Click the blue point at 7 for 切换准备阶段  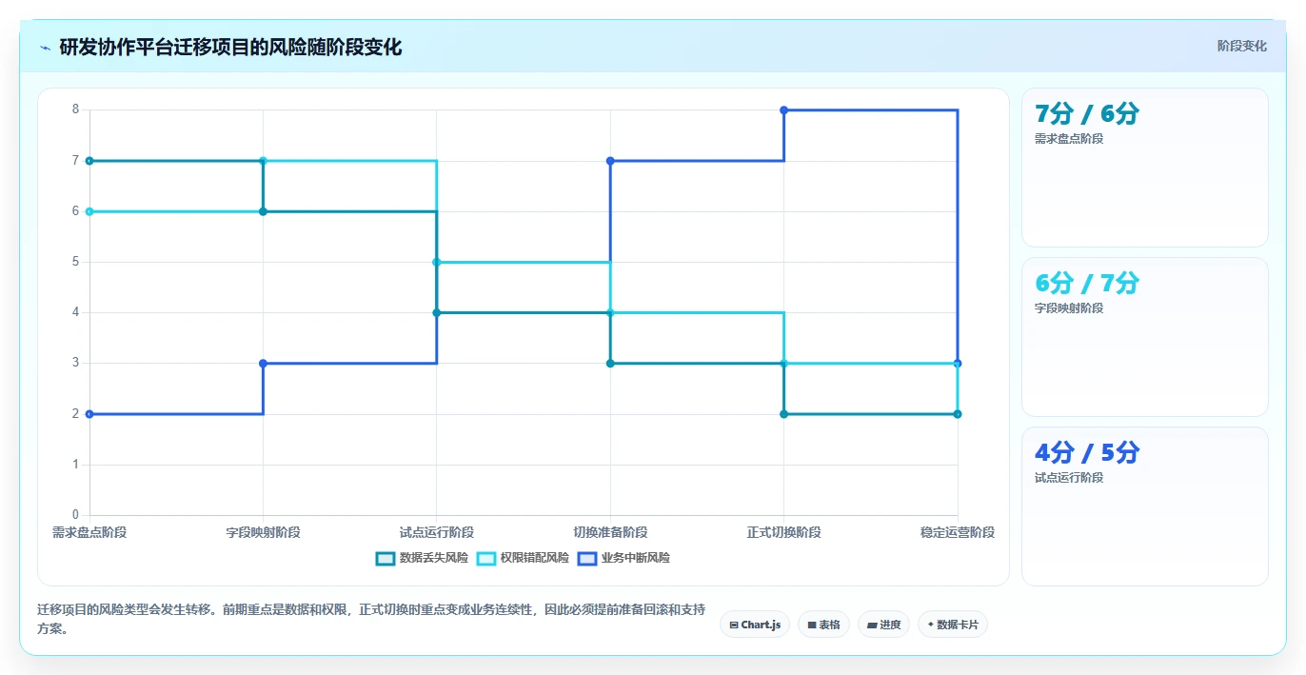point(610,161)
